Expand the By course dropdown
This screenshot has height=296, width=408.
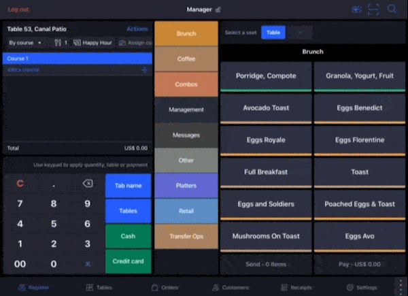25,43
